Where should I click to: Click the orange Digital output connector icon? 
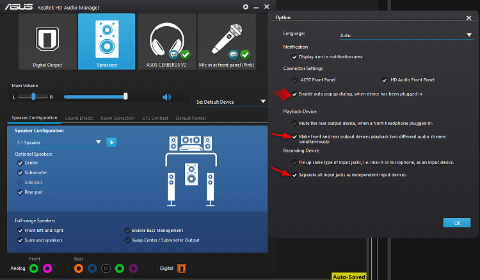tap(182, 268)
